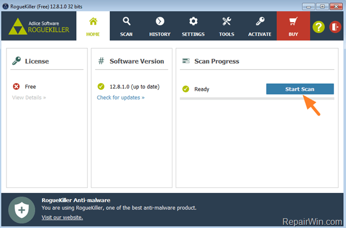This screenshot has width=346, height=228.
Task: Click the 12.8.1.0 (up to date) text
Action: pos(135,86)
